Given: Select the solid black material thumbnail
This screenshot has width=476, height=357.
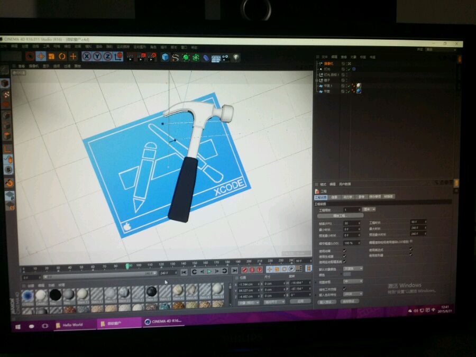Looking at the screenshot, I should (x=55, y=295).
